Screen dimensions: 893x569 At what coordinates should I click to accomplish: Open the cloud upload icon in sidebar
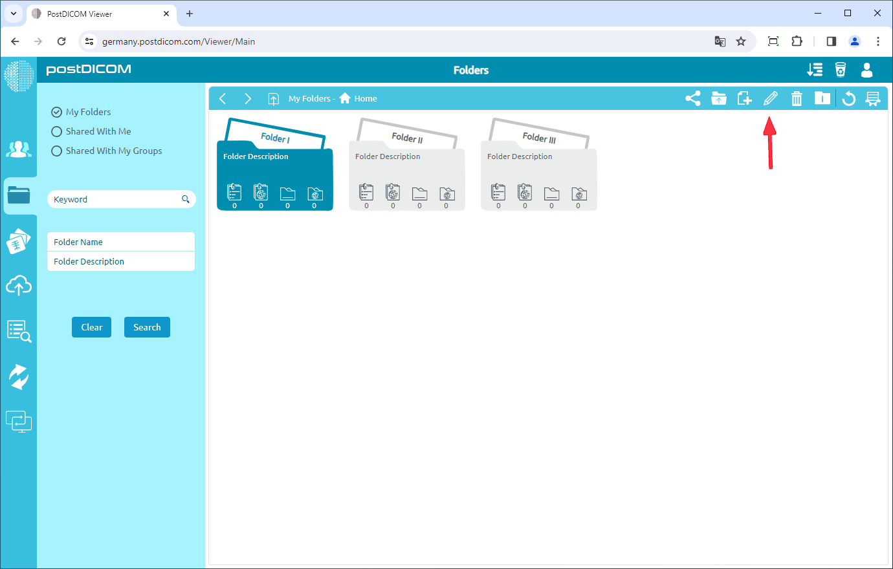coord(19,285)
